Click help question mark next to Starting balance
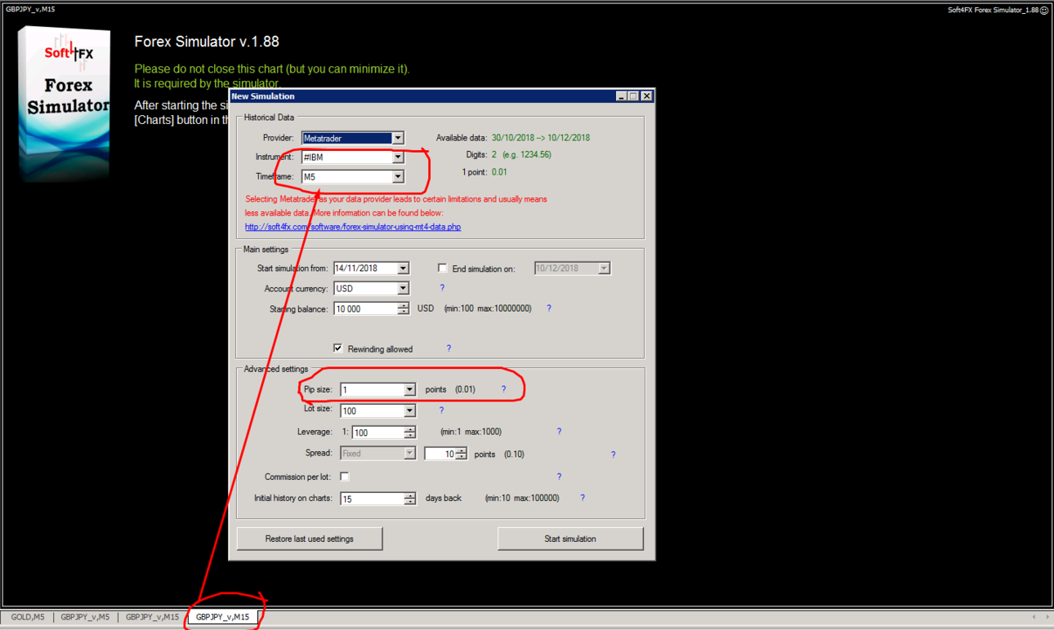The height and width of the screenshot is (630, 1054). [x=548, y=308]
